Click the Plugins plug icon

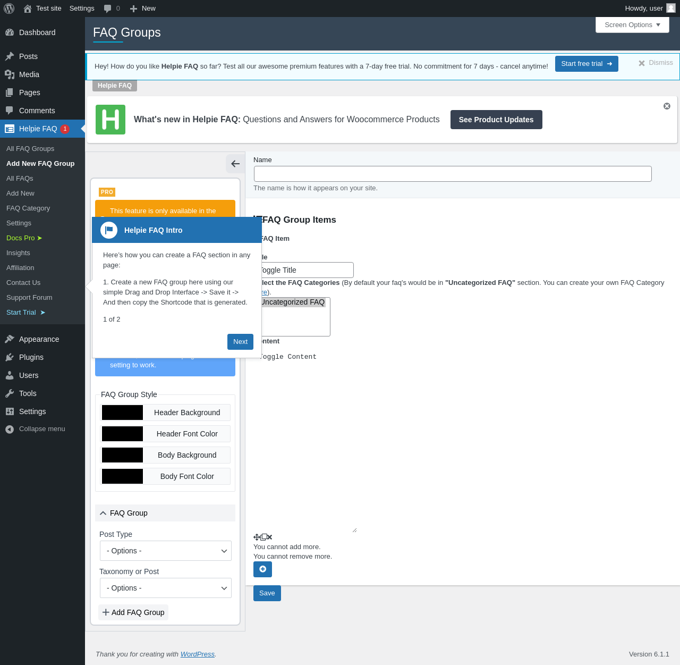pyautogui.click(x=10, y=357)
